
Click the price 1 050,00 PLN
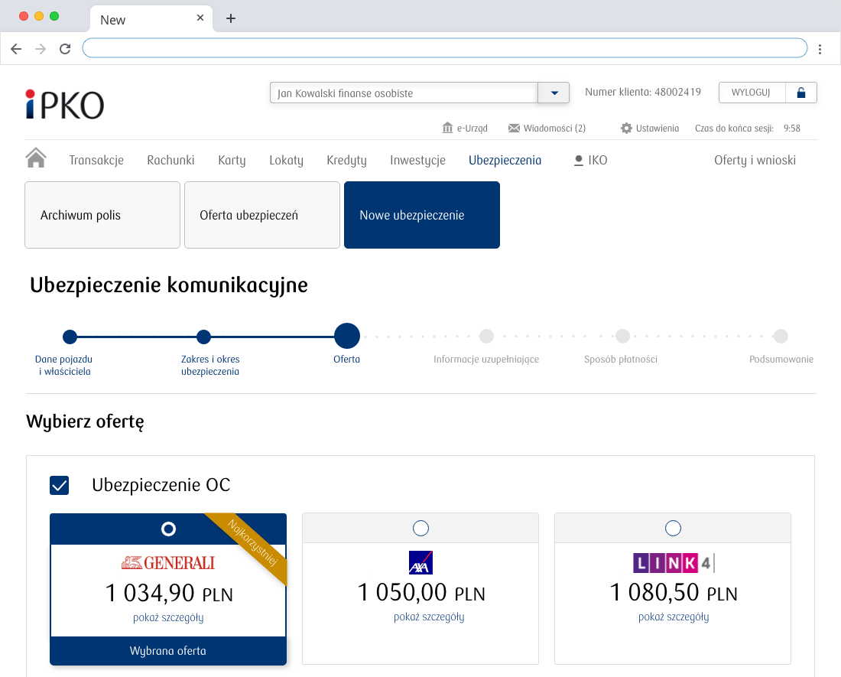click(x=421, y=593)
